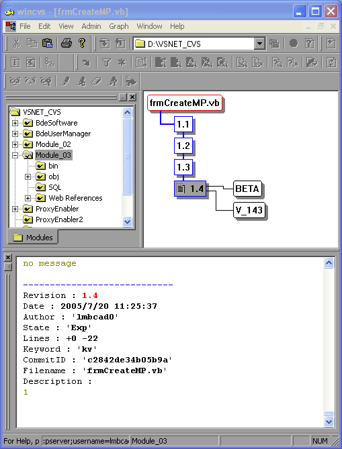The width and height of the screenshot is (342, 449).
Task: Click the browse folder icon right of path combo
Action: coord(274,44)
